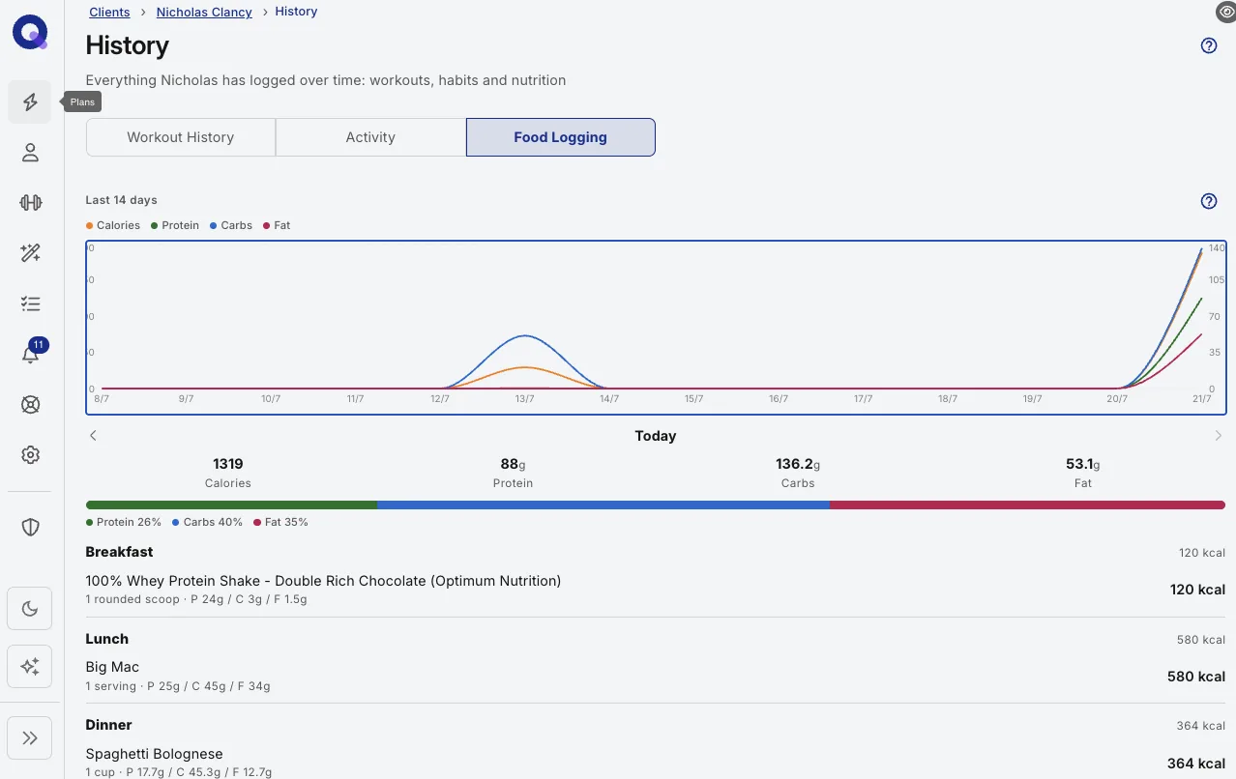1236x779 pixels.
Task: Click the red fat segment of macro bar
Action: (1028, 505)
